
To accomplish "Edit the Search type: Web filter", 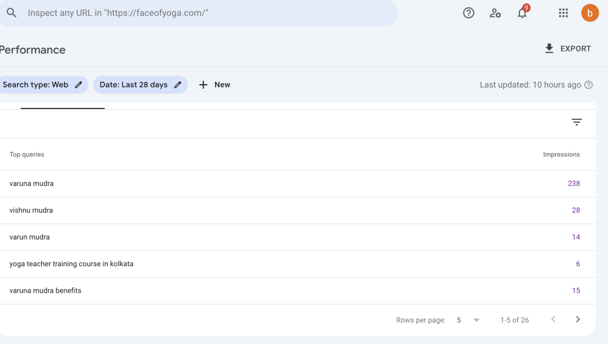I will coord(43,85).
